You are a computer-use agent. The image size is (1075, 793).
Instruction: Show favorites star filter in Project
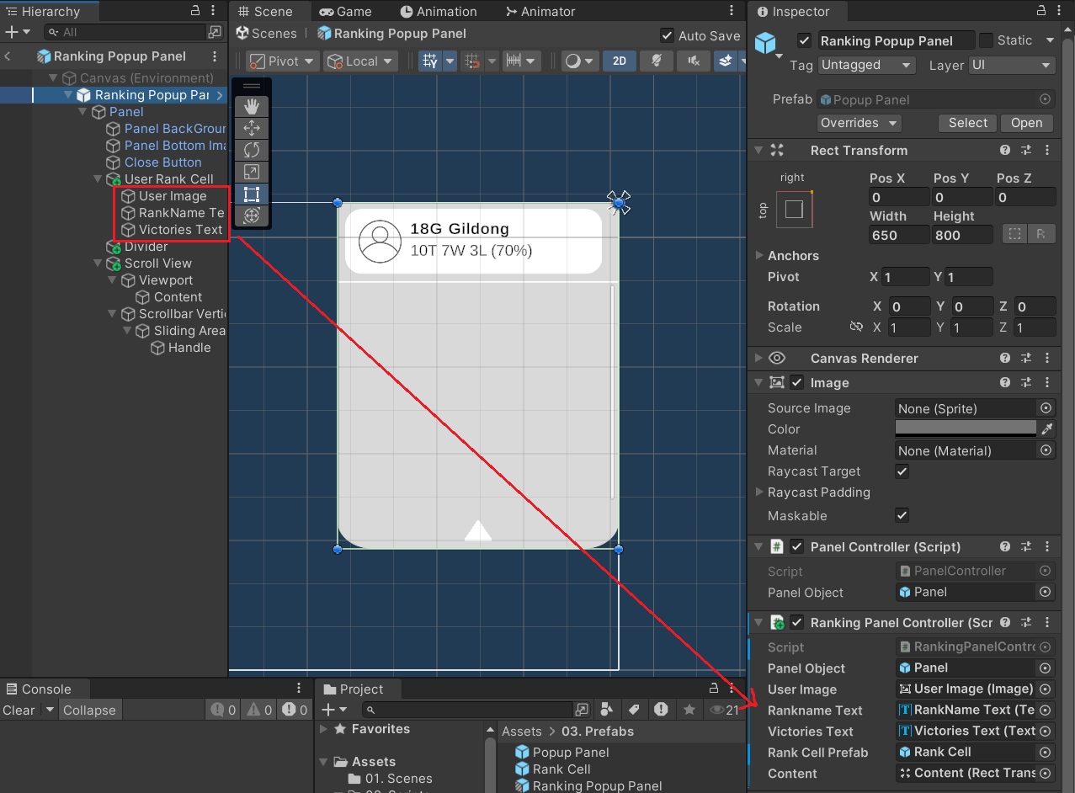pos(689,710)
